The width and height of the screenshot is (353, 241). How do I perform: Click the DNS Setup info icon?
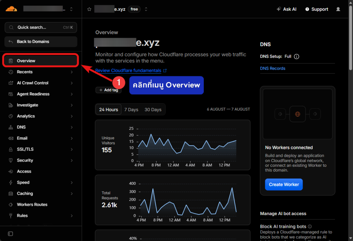pos(296,57)
